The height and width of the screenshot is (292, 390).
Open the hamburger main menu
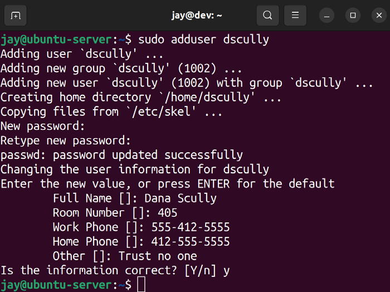coord(295,15)
